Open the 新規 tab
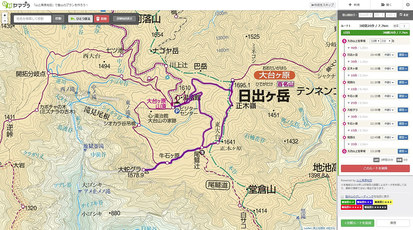Screen dimensions: 413x230 pos(354,5)
